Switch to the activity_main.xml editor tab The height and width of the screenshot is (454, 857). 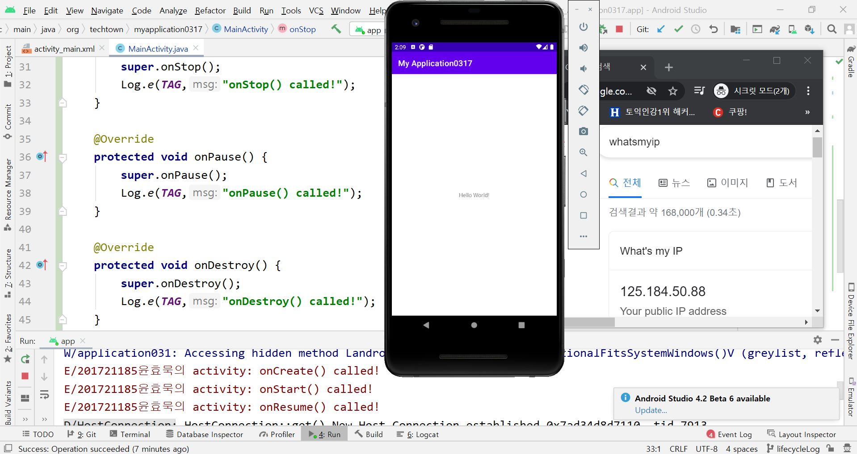coord(64,49)
